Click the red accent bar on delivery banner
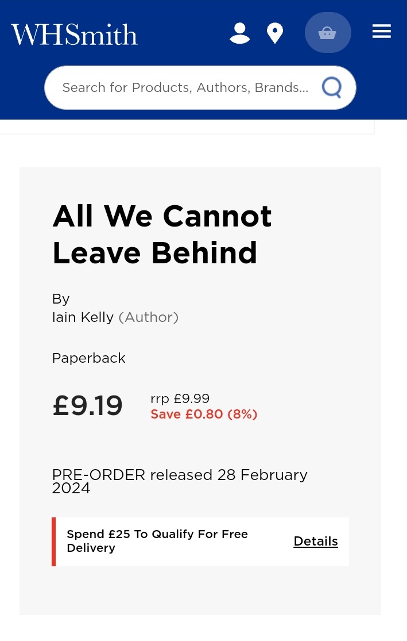 coord(54,542)
